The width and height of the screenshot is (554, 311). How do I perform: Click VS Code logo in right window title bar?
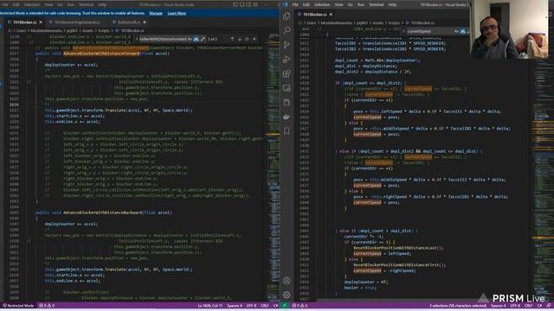coord(285,4)
